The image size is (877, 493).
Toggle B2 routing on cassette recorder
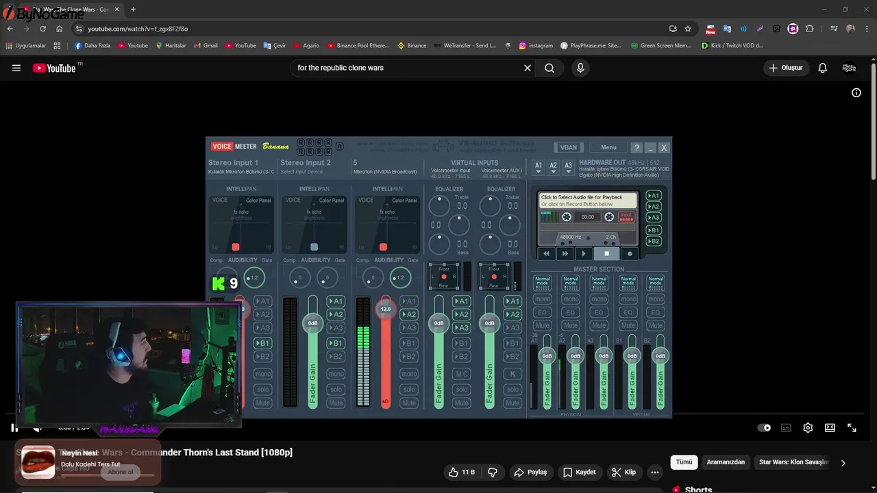pyautogui.click(x=654, y=241)
